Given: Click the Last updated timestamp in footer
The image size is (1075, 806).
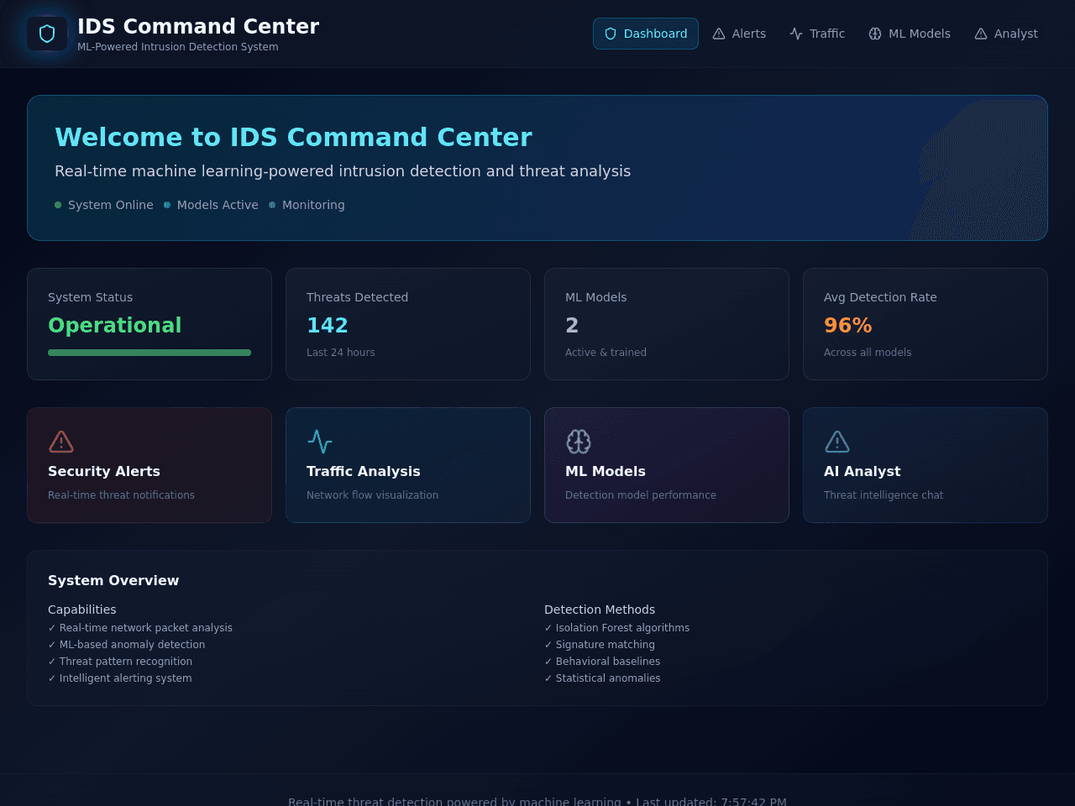Looking at the screenshot, I should pyautogui.click(x=711, y=801).
